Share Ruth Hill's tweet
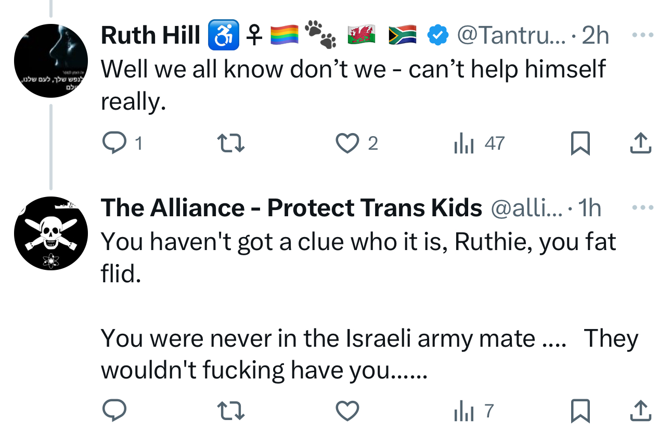The image size is (671, 445). (x=640, y=143)
